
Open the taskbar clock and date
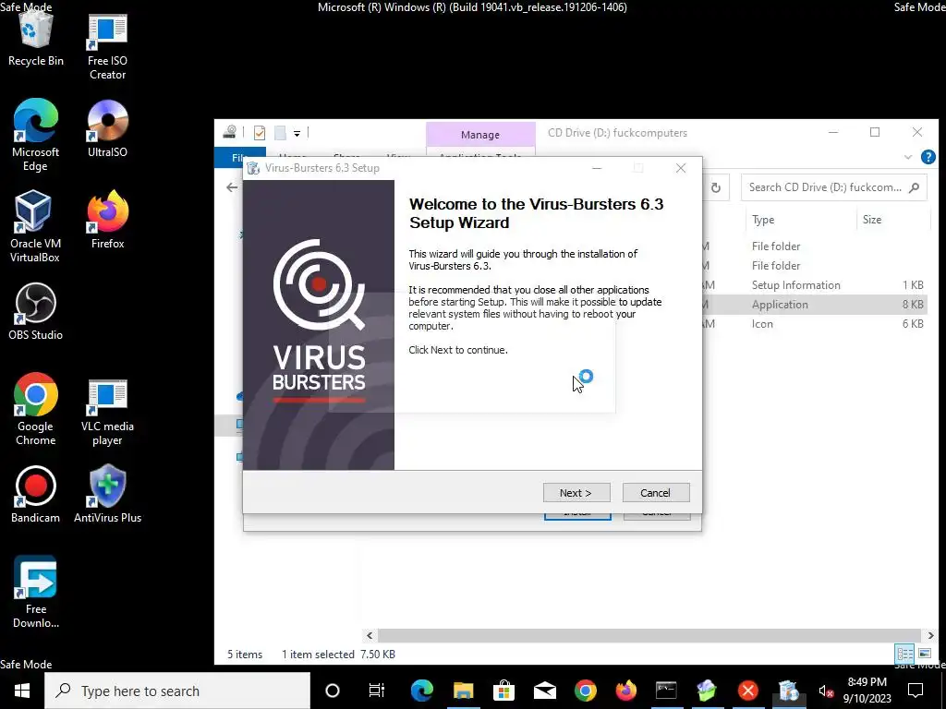coord(867,691)
